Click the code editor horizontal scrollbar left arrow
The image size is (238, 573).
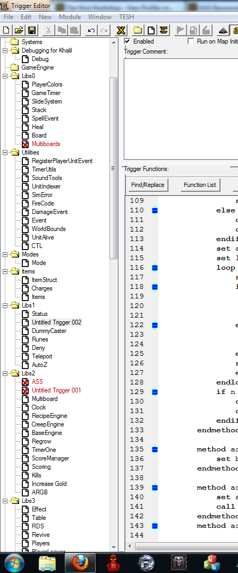pyautogui.click(x=130, y=546)
